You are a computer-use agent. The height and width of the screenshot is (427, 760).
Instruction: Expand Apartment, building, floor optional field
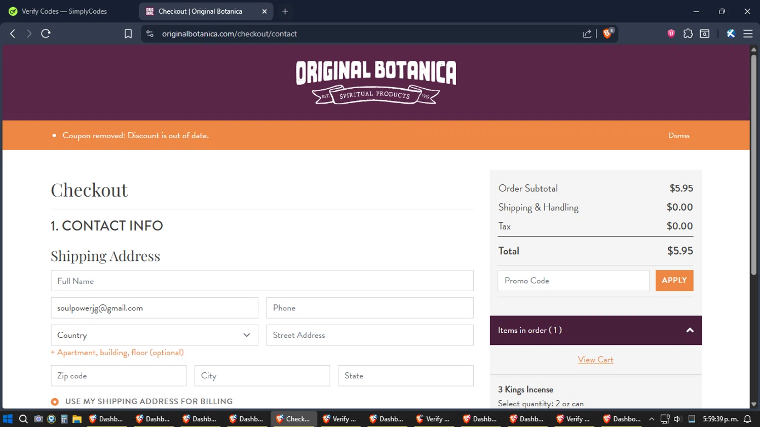[117, 353]
